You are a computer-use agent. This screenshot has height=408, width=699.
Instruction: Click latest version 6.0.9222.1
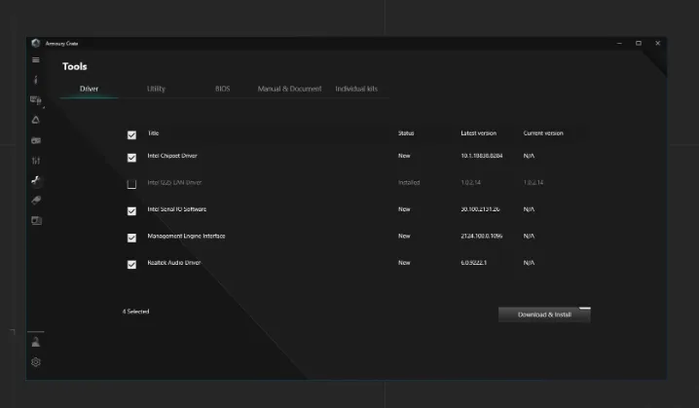473,263
